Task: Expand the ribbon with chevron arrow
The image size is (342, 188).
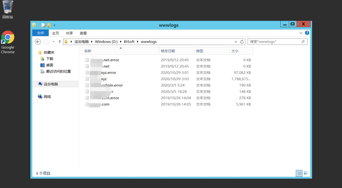Action: coord(301,33)
